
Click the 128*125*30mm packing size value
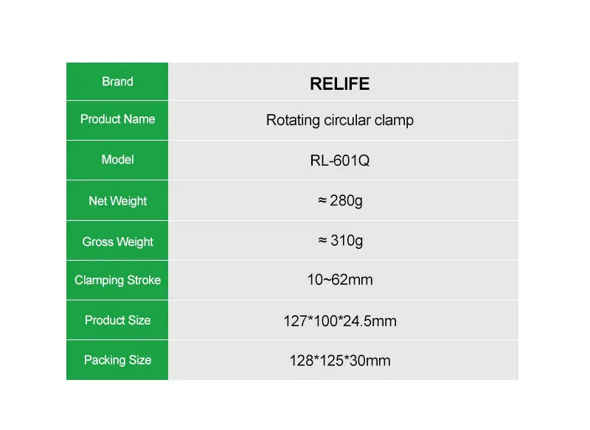[x=340, y=361]
